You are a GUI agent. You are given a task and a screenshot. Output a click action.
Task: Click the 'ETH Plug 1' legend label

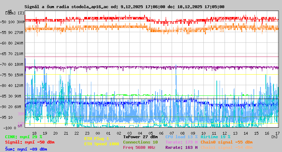click(97, 139)
